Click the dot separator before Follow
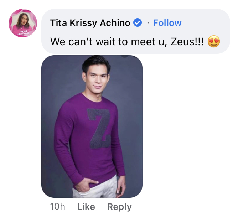This screenshot has height=212, width=238. pos(148,23)
